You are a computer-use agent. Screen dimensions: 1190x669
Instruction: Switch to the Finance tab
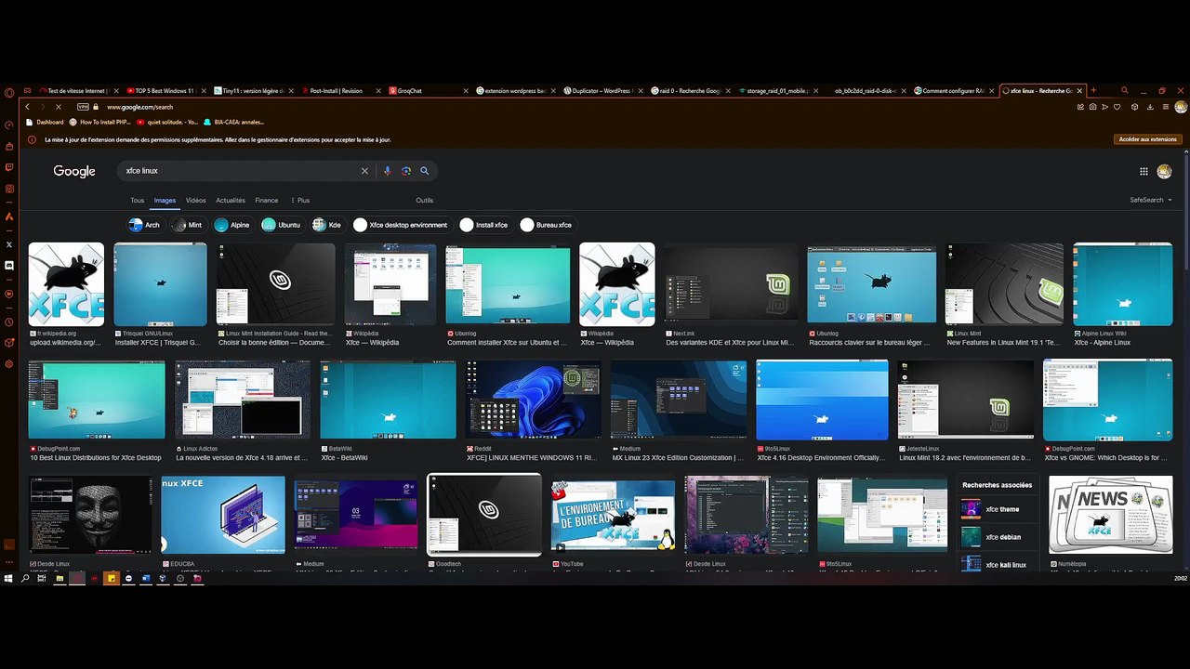point(267,200)
